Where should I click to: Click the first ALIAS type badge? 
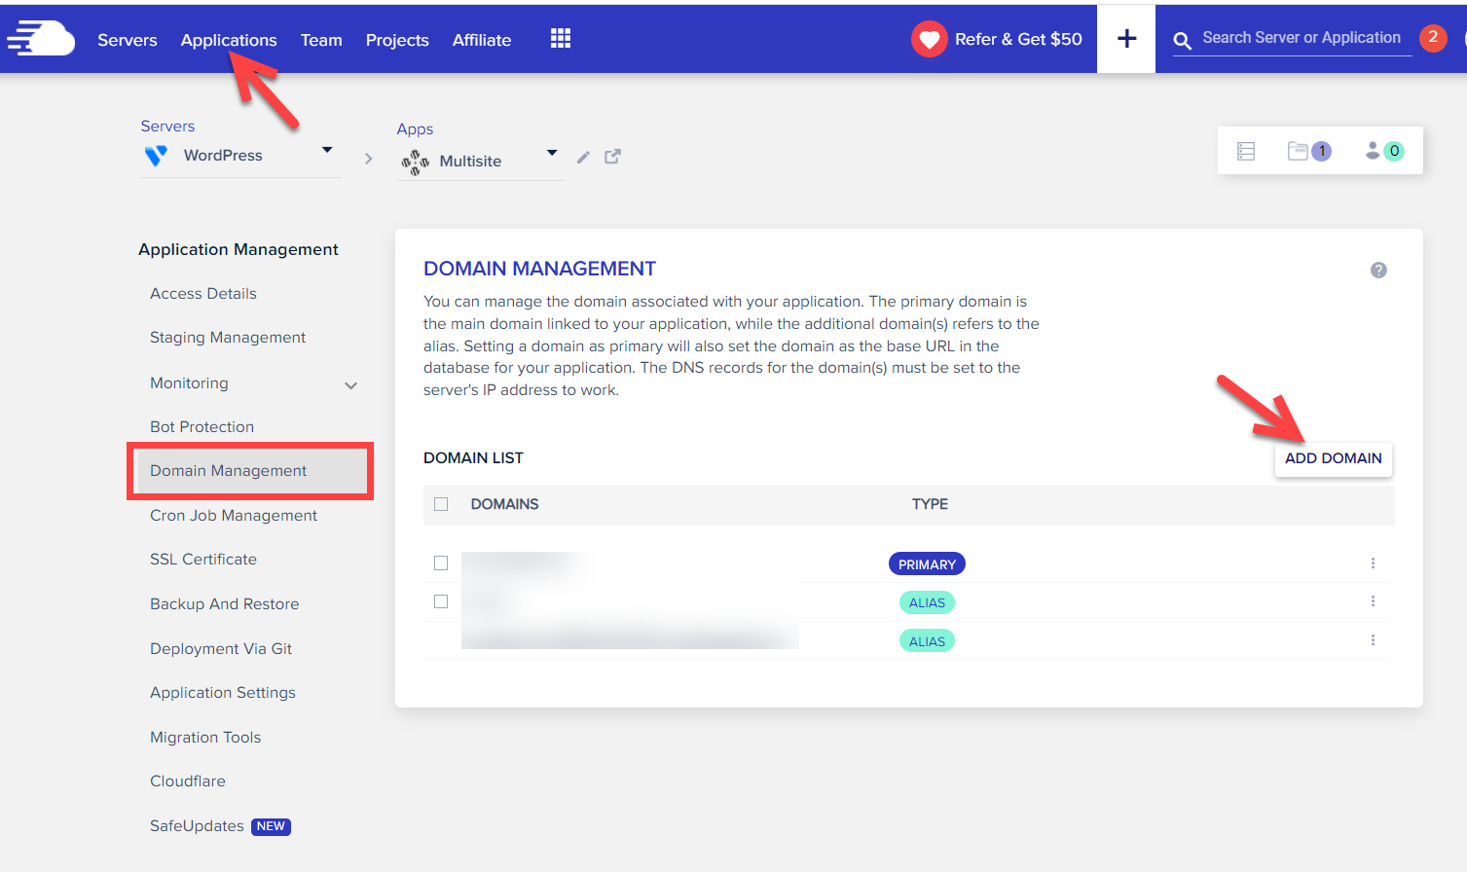pos(927,602)
